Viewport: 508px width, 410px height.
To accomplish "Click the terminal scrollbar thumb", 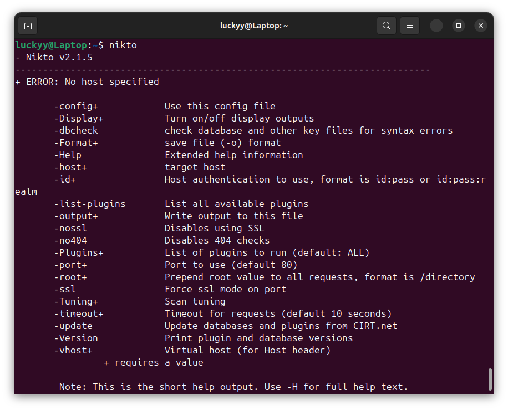I will pos(490,379).
